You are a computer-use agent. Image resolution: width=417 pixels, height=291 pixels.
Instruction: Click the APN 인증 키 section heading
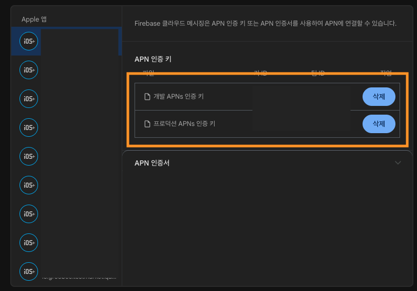pyautogui.click(x=153, y=59)
